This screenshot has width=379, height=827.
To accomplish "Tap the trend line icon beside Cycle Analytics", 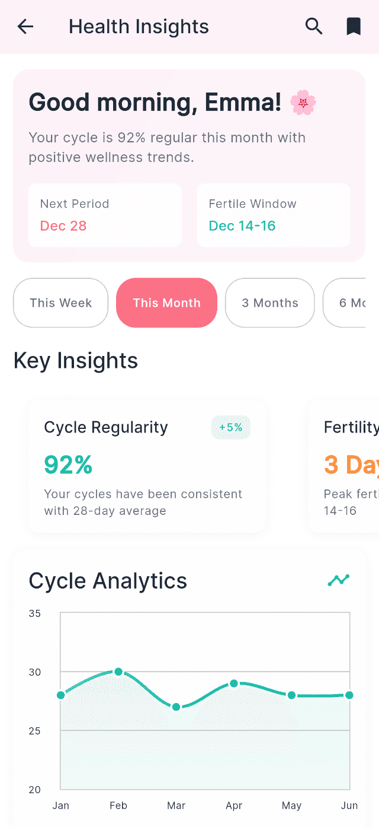I will [x=339, y=580].
